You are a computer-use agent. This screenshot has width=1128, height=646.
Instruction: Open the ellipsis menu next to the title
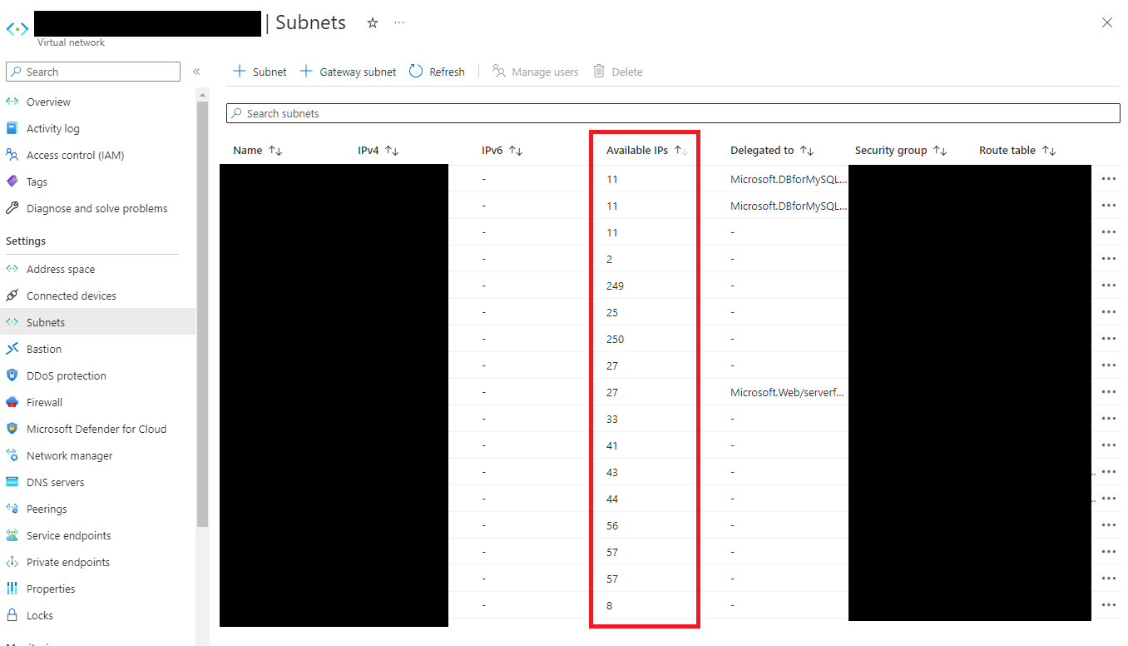pos(398,22)
